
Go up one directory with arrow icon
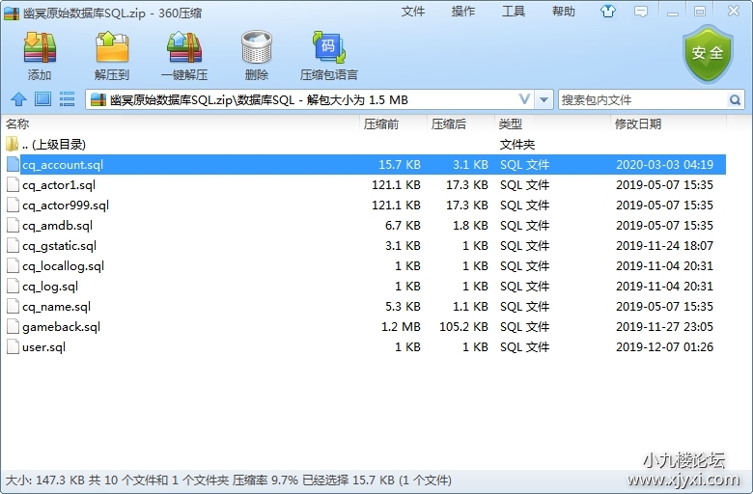point(18,99)
